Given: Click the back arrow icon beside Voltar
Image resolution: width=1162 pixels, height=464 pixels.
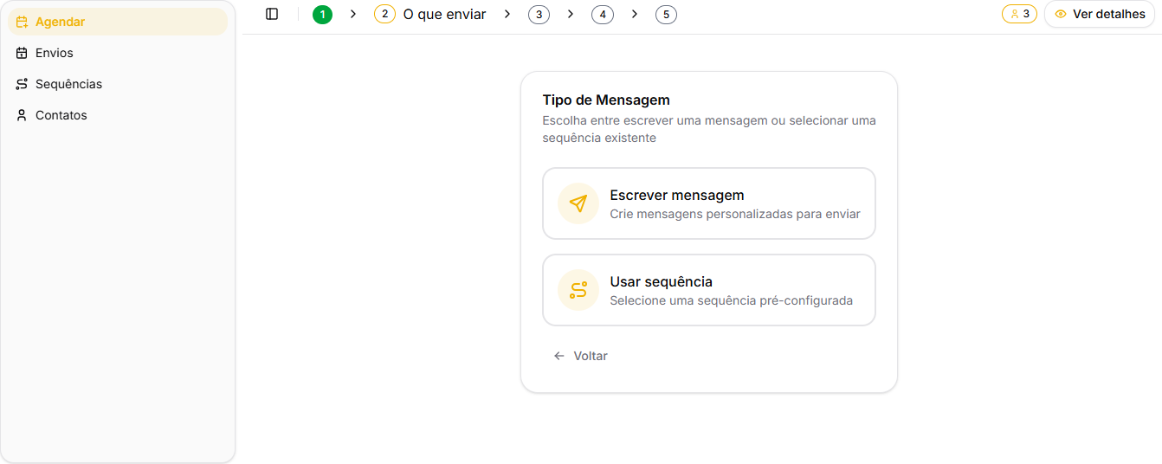Looking at the screenshot, I should [x=559, y=356].
